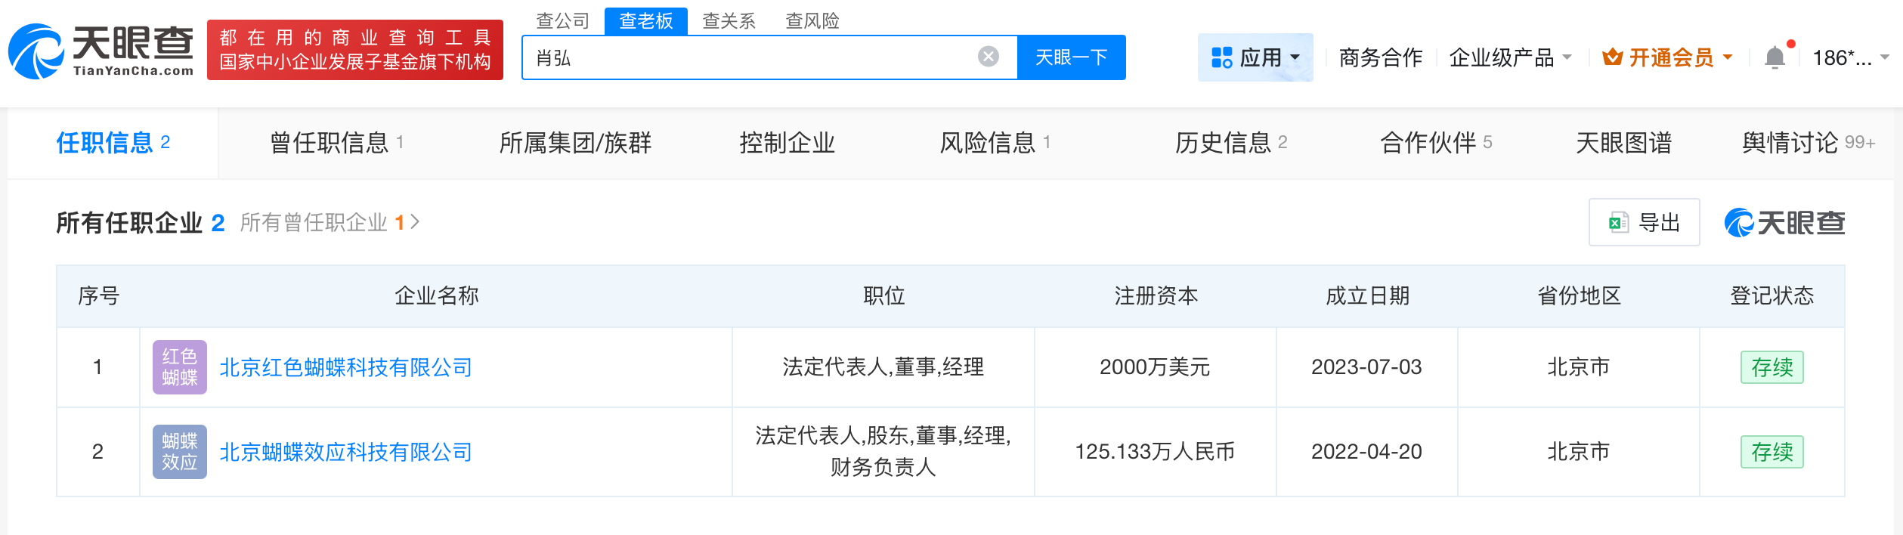View 所有曾任职企业 past positions
1903x535 pixels.
point(329,223)
